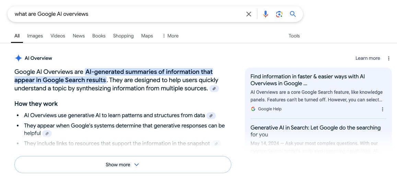Open the More search filters dropdown
Viewport: 397px width, 179px height.
tap(170, 36)
